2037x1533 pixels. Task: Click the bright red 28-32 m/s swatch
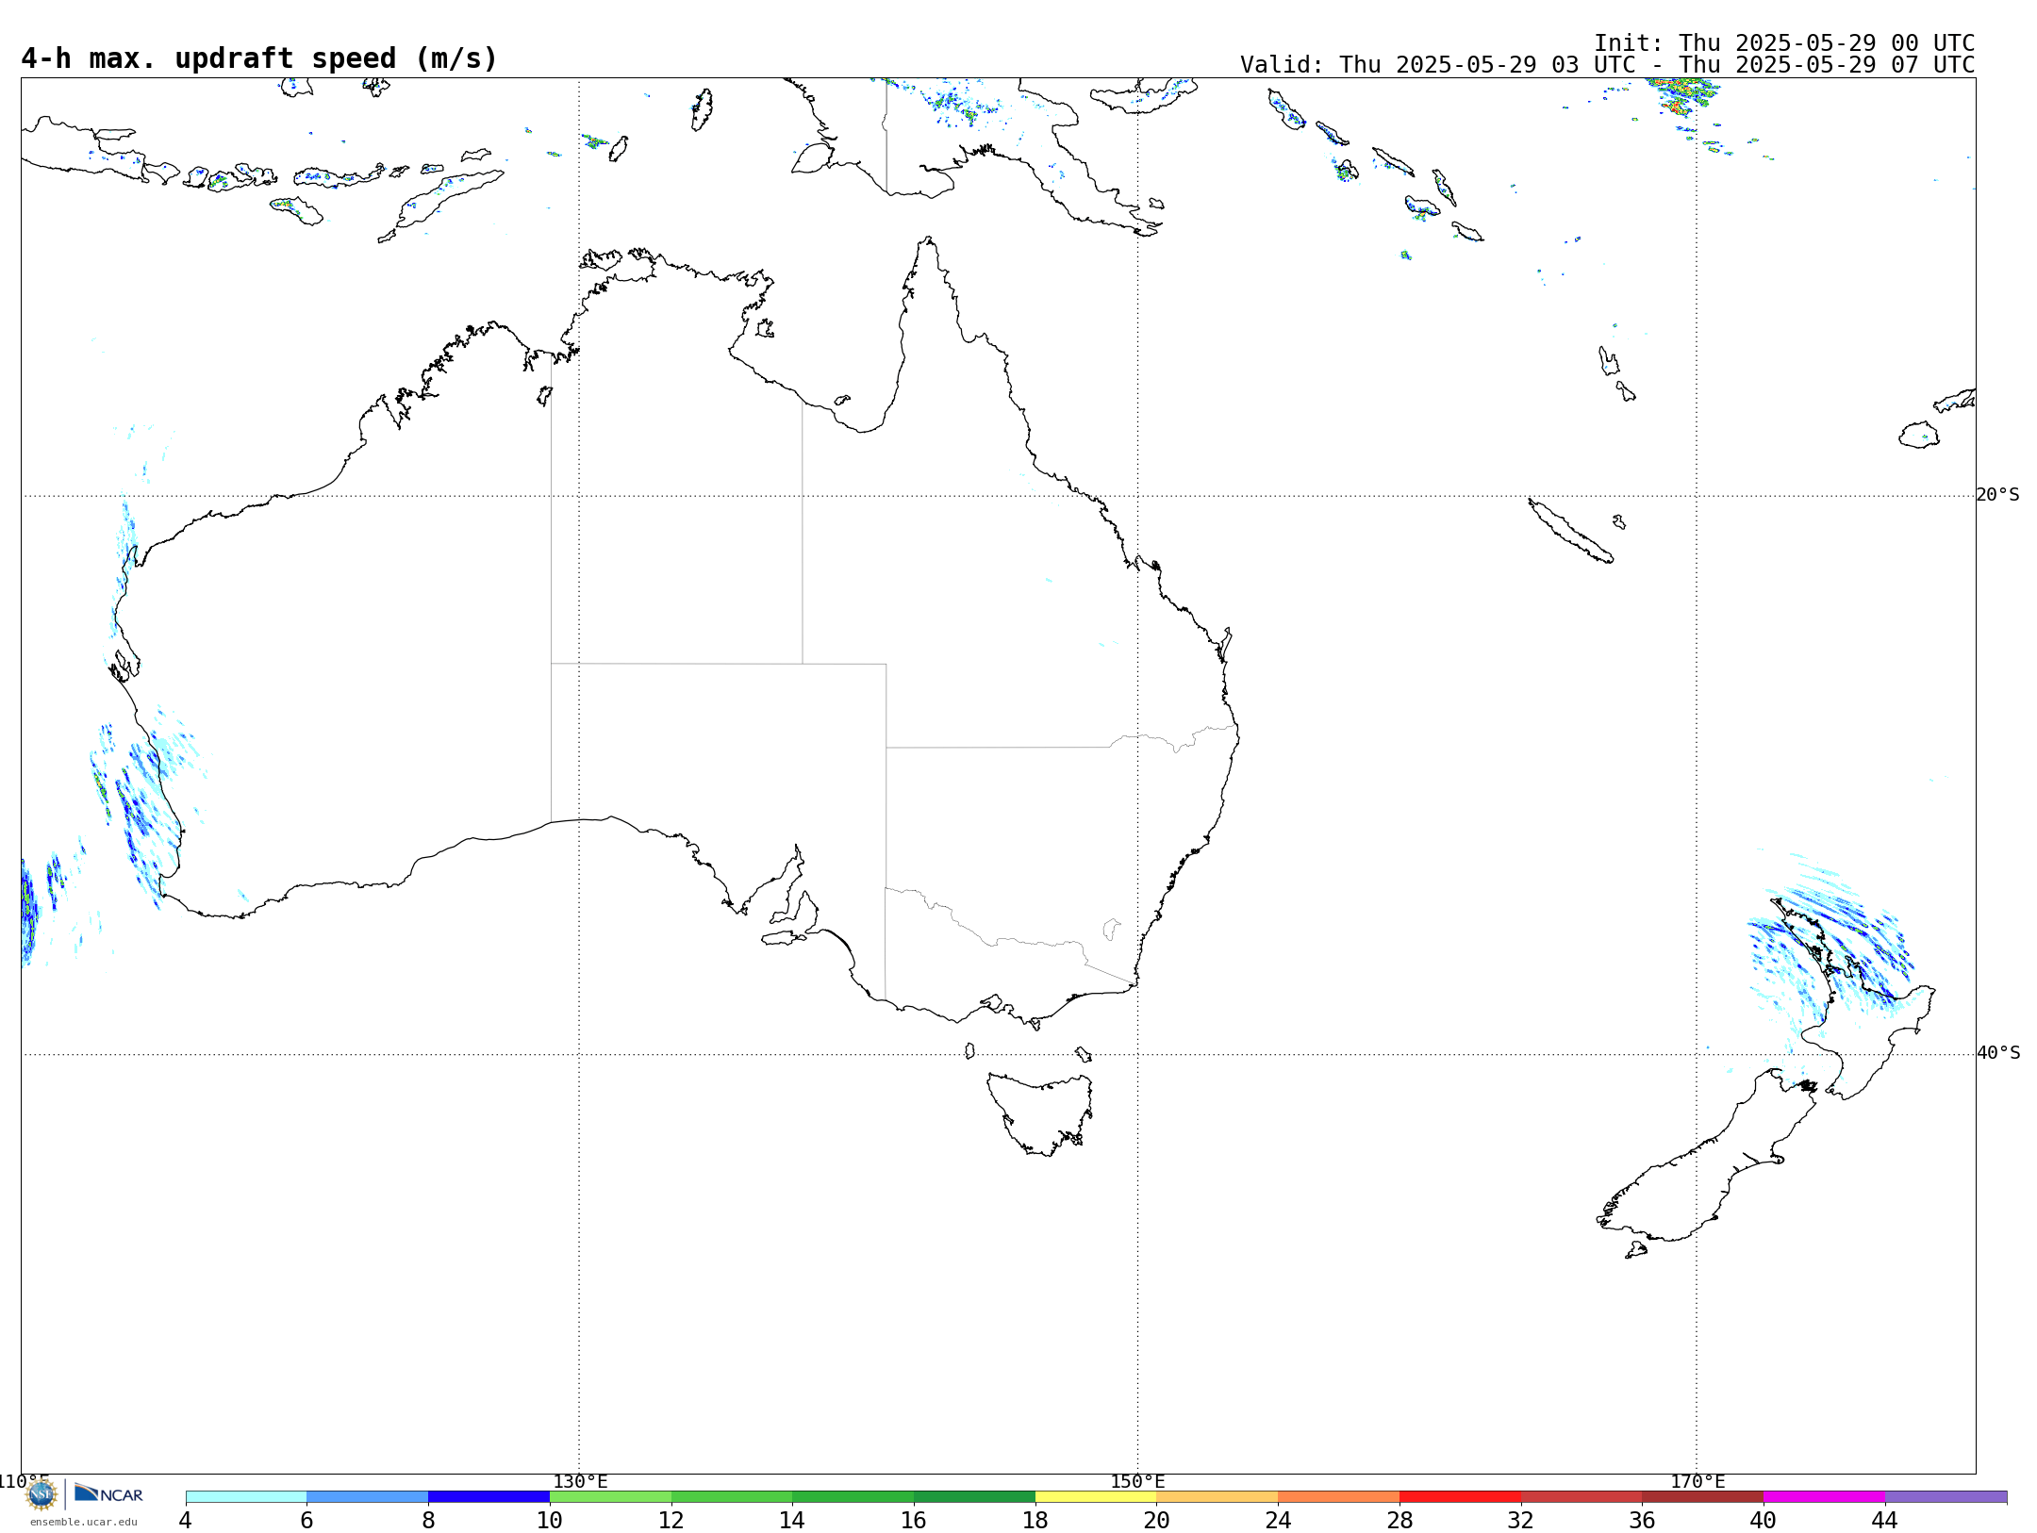[x=1460, y=1496]
